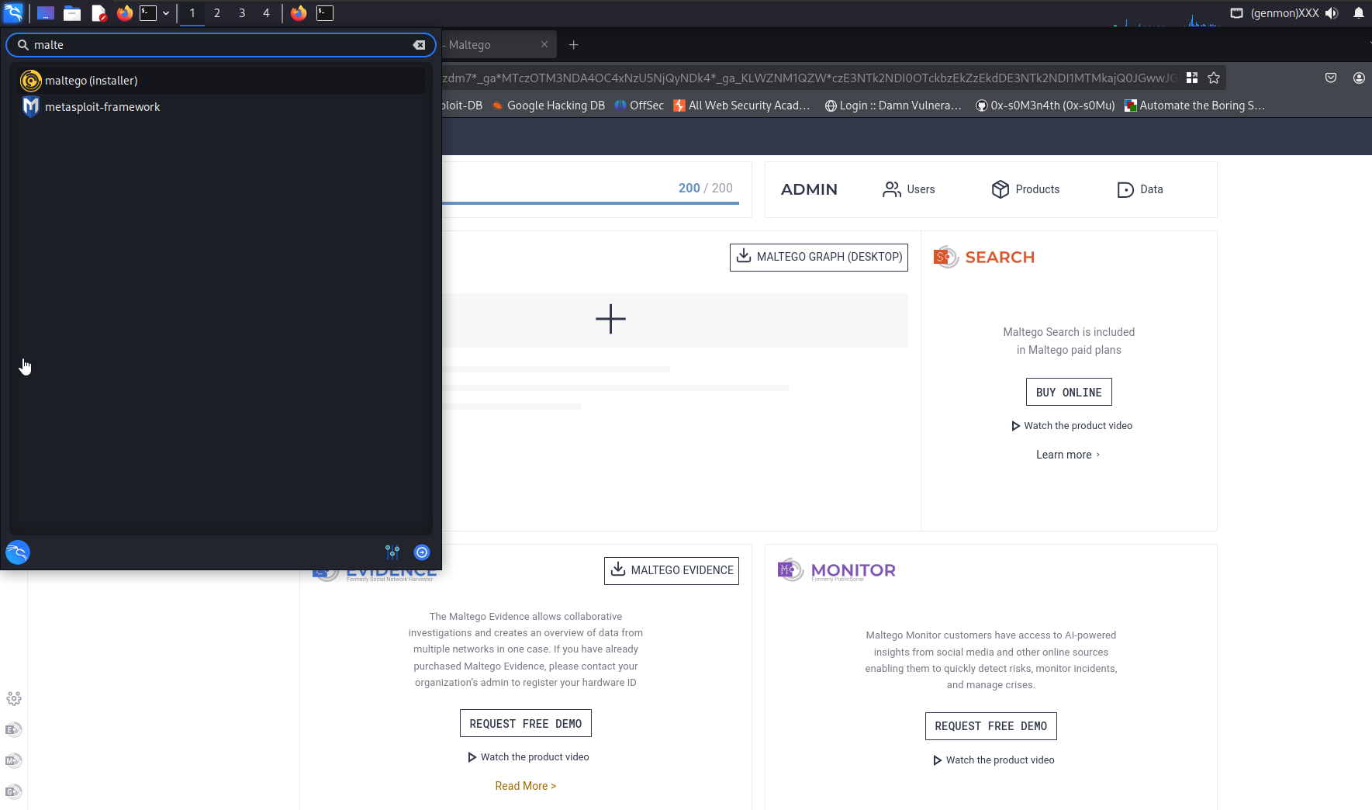Screen dimensions: 1372x810
Task: Open the Products admin tab
Action: tap(1025, 189)
